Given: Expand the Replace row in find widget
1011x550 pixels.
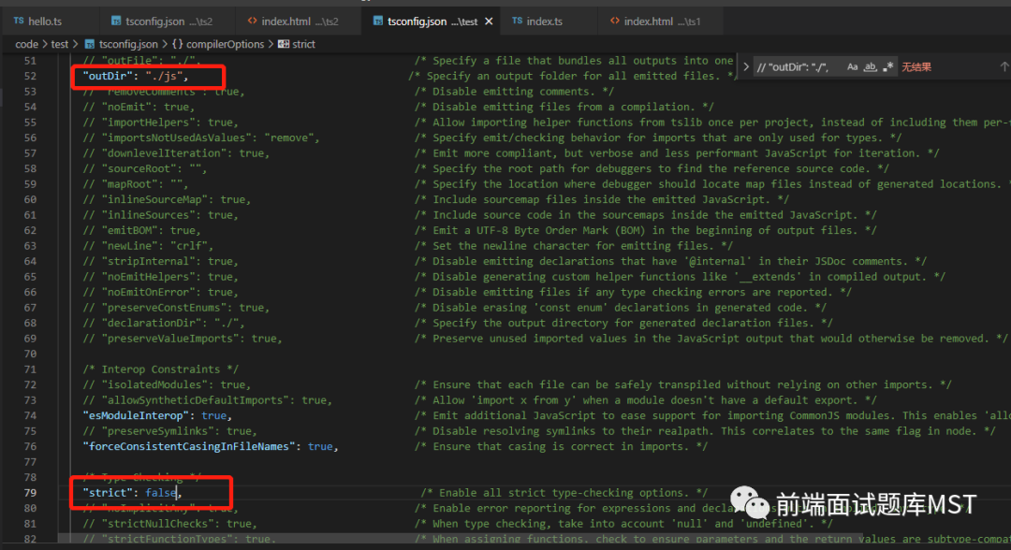Looking at the screenshot, I should [x=745, y=67].
